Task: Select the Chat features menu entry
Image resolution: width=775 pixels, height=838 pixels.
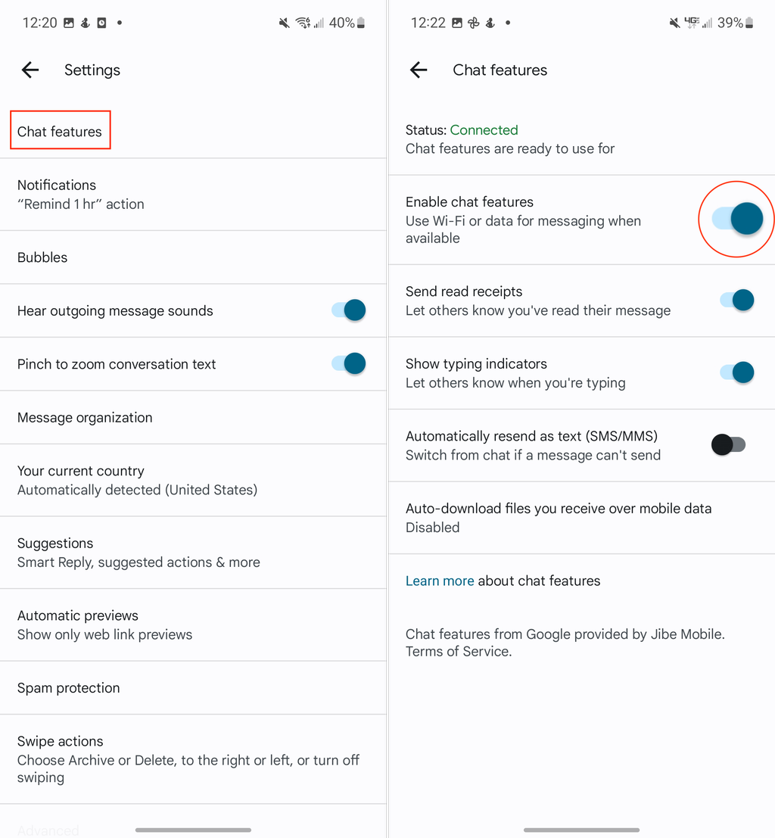Action: point(60,130)
